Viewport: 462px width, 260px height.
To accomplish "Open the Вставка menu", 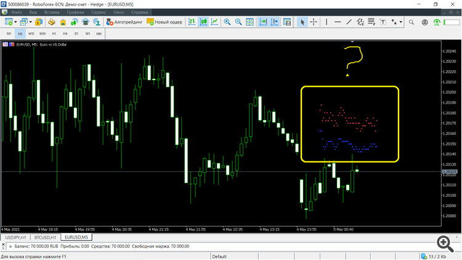I will point(52,12).
